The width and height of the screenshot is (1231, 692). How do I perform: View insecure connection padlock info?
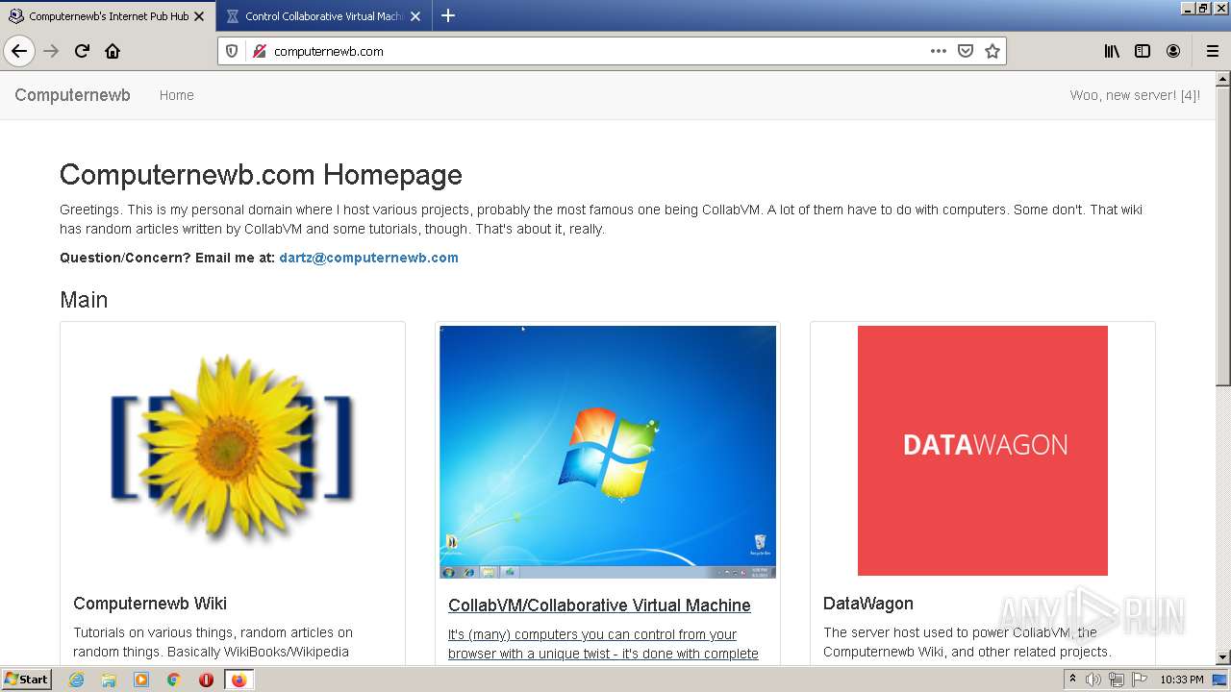259,51
